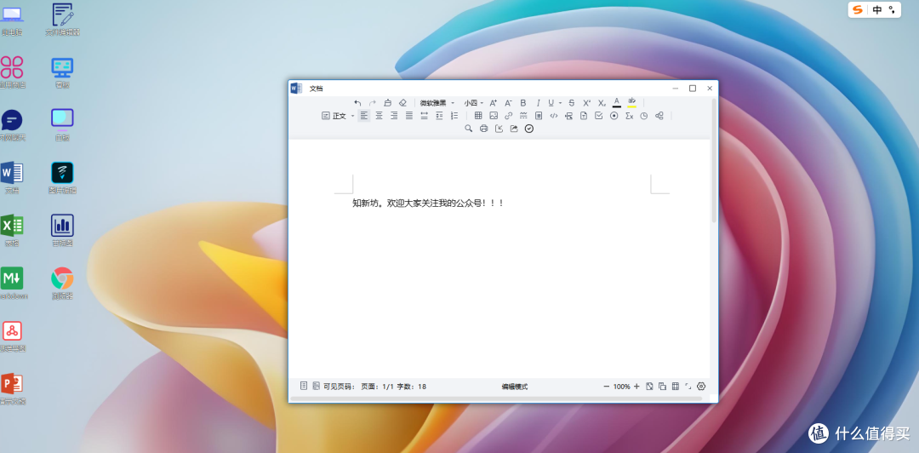
Task: Open the font size dropdown 小四
Action: pos(474,103)
